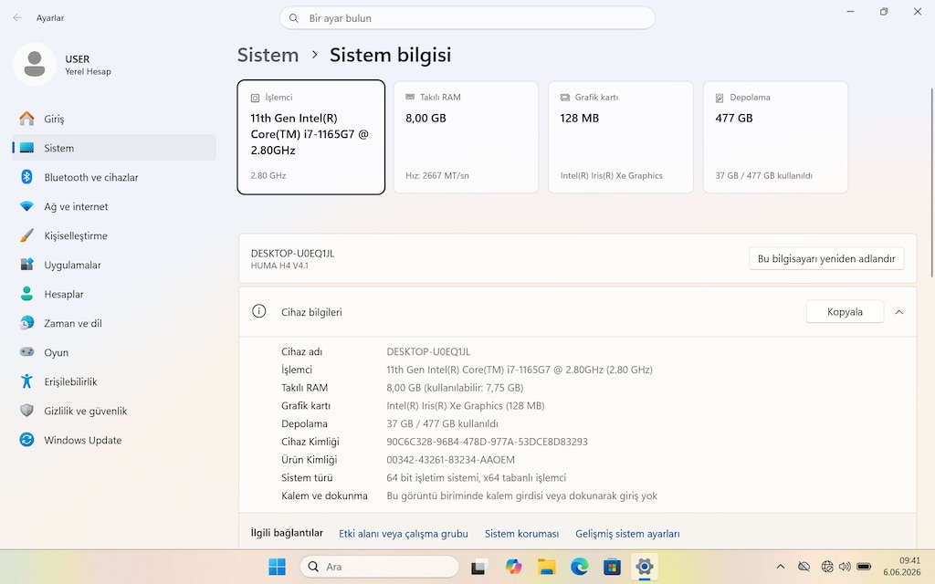Open Etki alanı veya çalışma grubu link
935x584 pixels.
pos(404,534)
